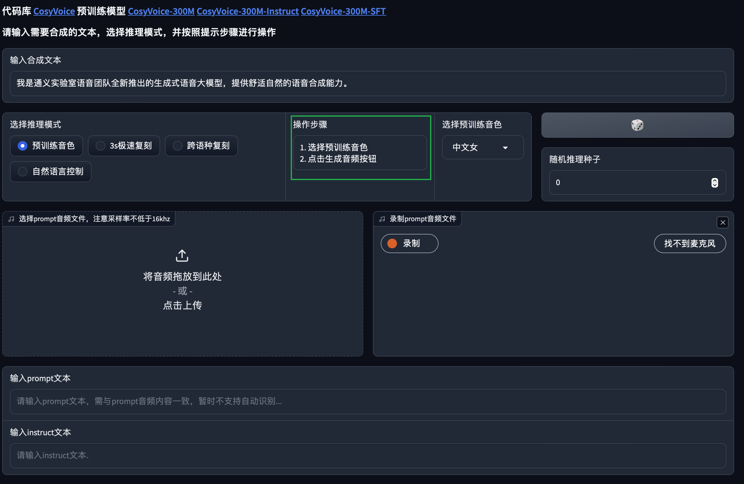Select the 3s极速复刻 inference mode
The width and height of the screenshot is (744, 484).
(124, 146)
